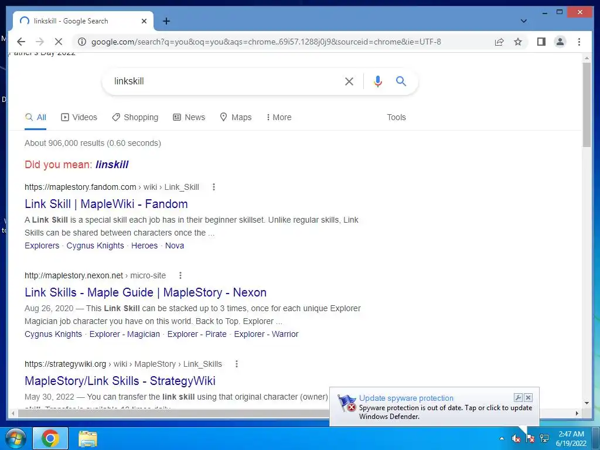Open options for the nexon.net result
The image size is (600, 450).
[x=180, y=275]
